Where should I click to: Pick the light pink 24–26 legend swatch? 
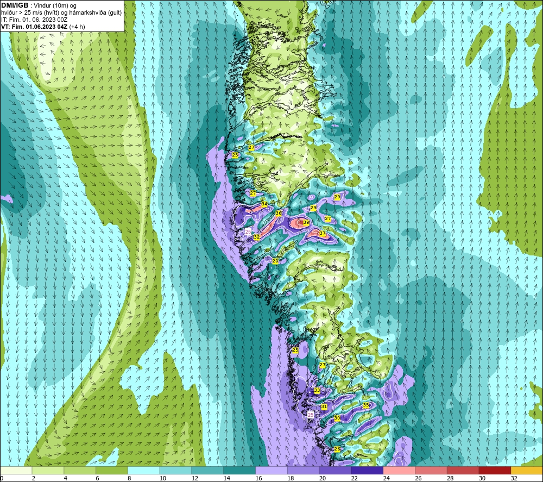(399, 470)
